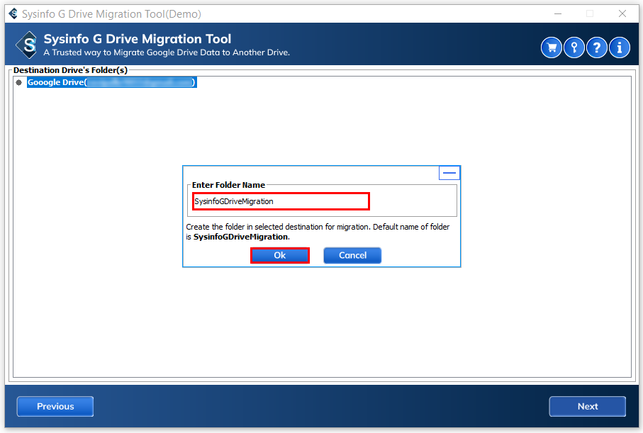Minimize the Sysinfo application window
Image resolution: width=643 pixels, height=433 pixels.
[x=558, y=13]
